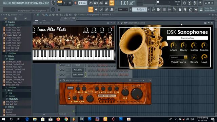Open the OPTIONS menu
The width and height of the screenshot is (217, 122).
coord(34,3)
